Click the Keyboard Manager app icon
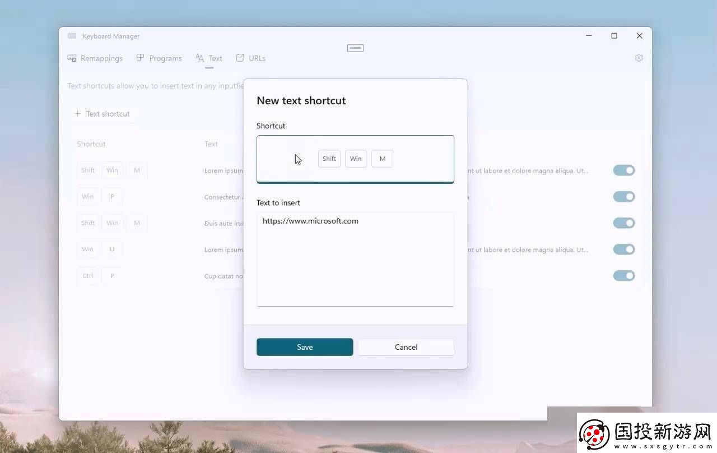Viewport: 717px width, 453px height. pos(72,36)
